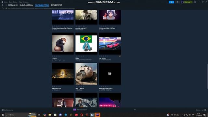Open the windows-logo-glitch thumbnail
This screenshot has width=208, height=117.
pos(110,74)
